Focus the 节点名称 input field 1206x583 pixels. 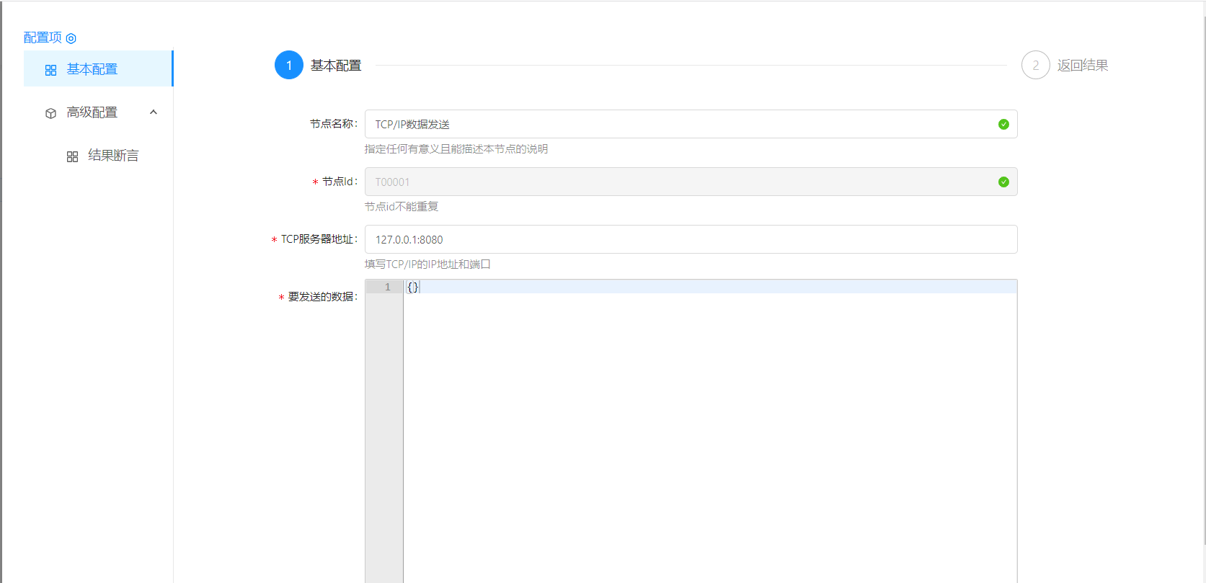click(x=678, y=124)
